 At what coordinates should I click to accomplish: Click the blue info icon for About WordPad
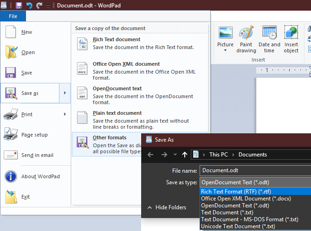click(11, 176)
